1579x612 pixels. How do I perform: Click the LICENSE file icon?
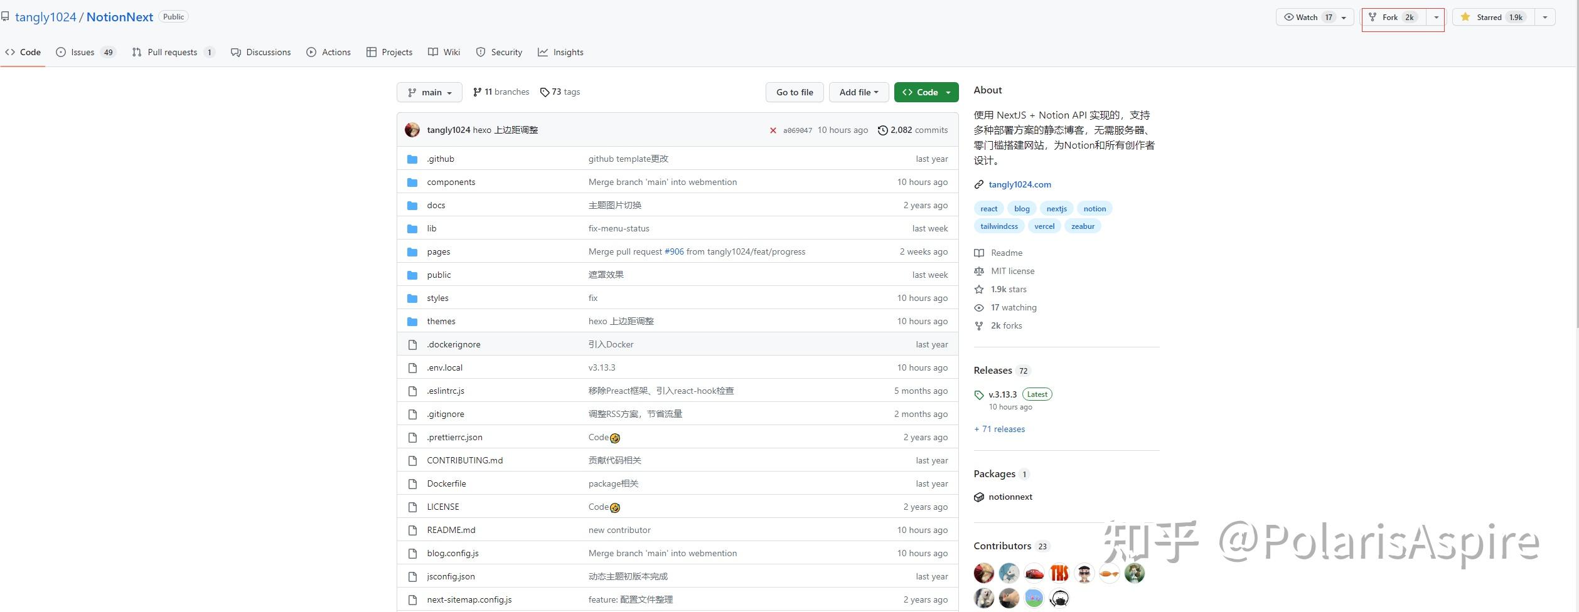pyautogui.click(x=412, y=507)
